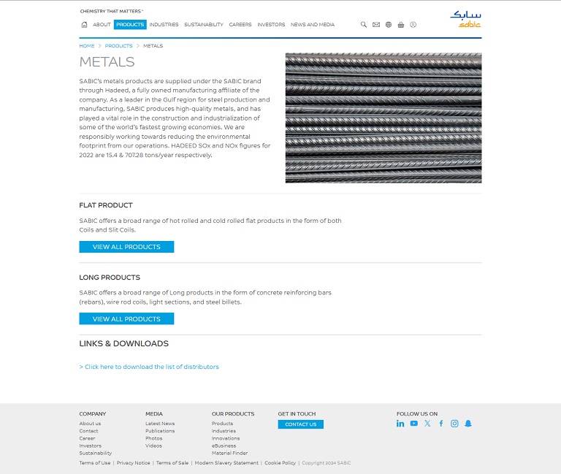Viewport: 561px width, 474px height.
Task: Visit SABIC Facebook page icon
Action: tap(441, 424)
